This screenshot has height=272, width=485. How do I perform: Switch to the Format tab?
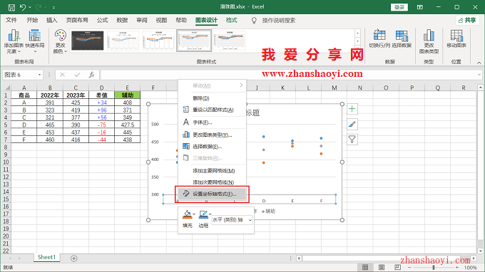pos(231,21)
